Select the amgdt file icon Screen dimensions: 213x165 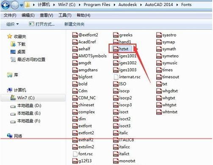[x=75, y=63]
